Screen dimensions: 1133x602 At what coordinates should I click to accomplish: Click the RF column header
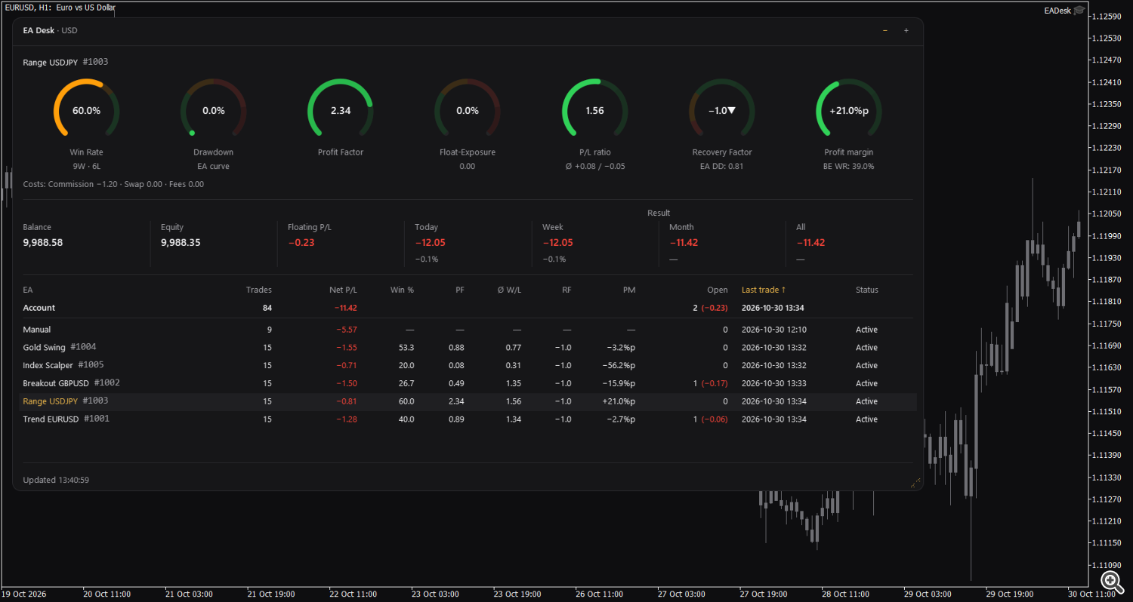click(566, 290)
